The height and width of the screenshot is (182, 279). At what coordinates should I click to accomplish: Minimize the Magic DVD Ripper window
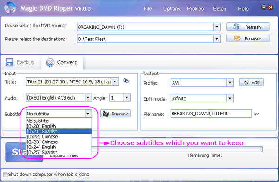pyautogui.click(x=264, y=7)
